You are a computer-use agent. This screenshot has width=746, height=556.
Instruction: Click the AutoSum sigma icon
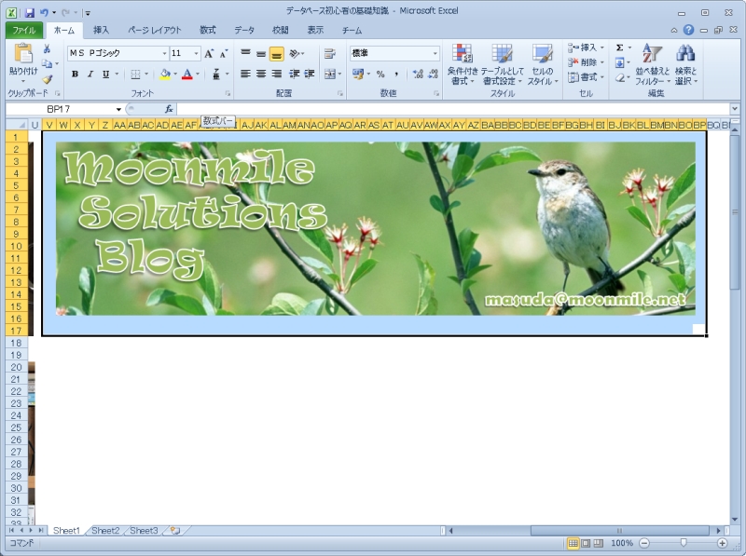[x=620, y=47]
